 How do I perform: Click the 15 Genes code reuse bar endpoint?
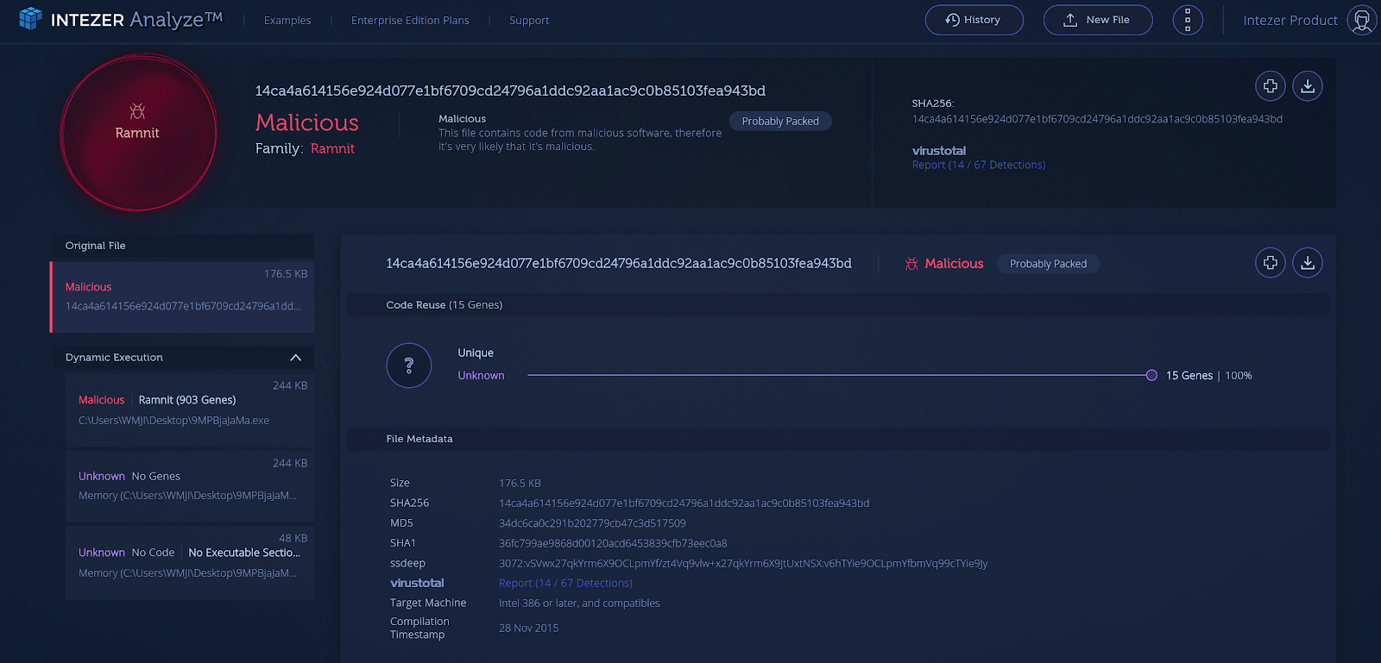click(1151, 375)
